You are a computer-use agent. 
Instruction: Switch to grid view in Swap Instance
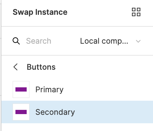pos(136,12)
